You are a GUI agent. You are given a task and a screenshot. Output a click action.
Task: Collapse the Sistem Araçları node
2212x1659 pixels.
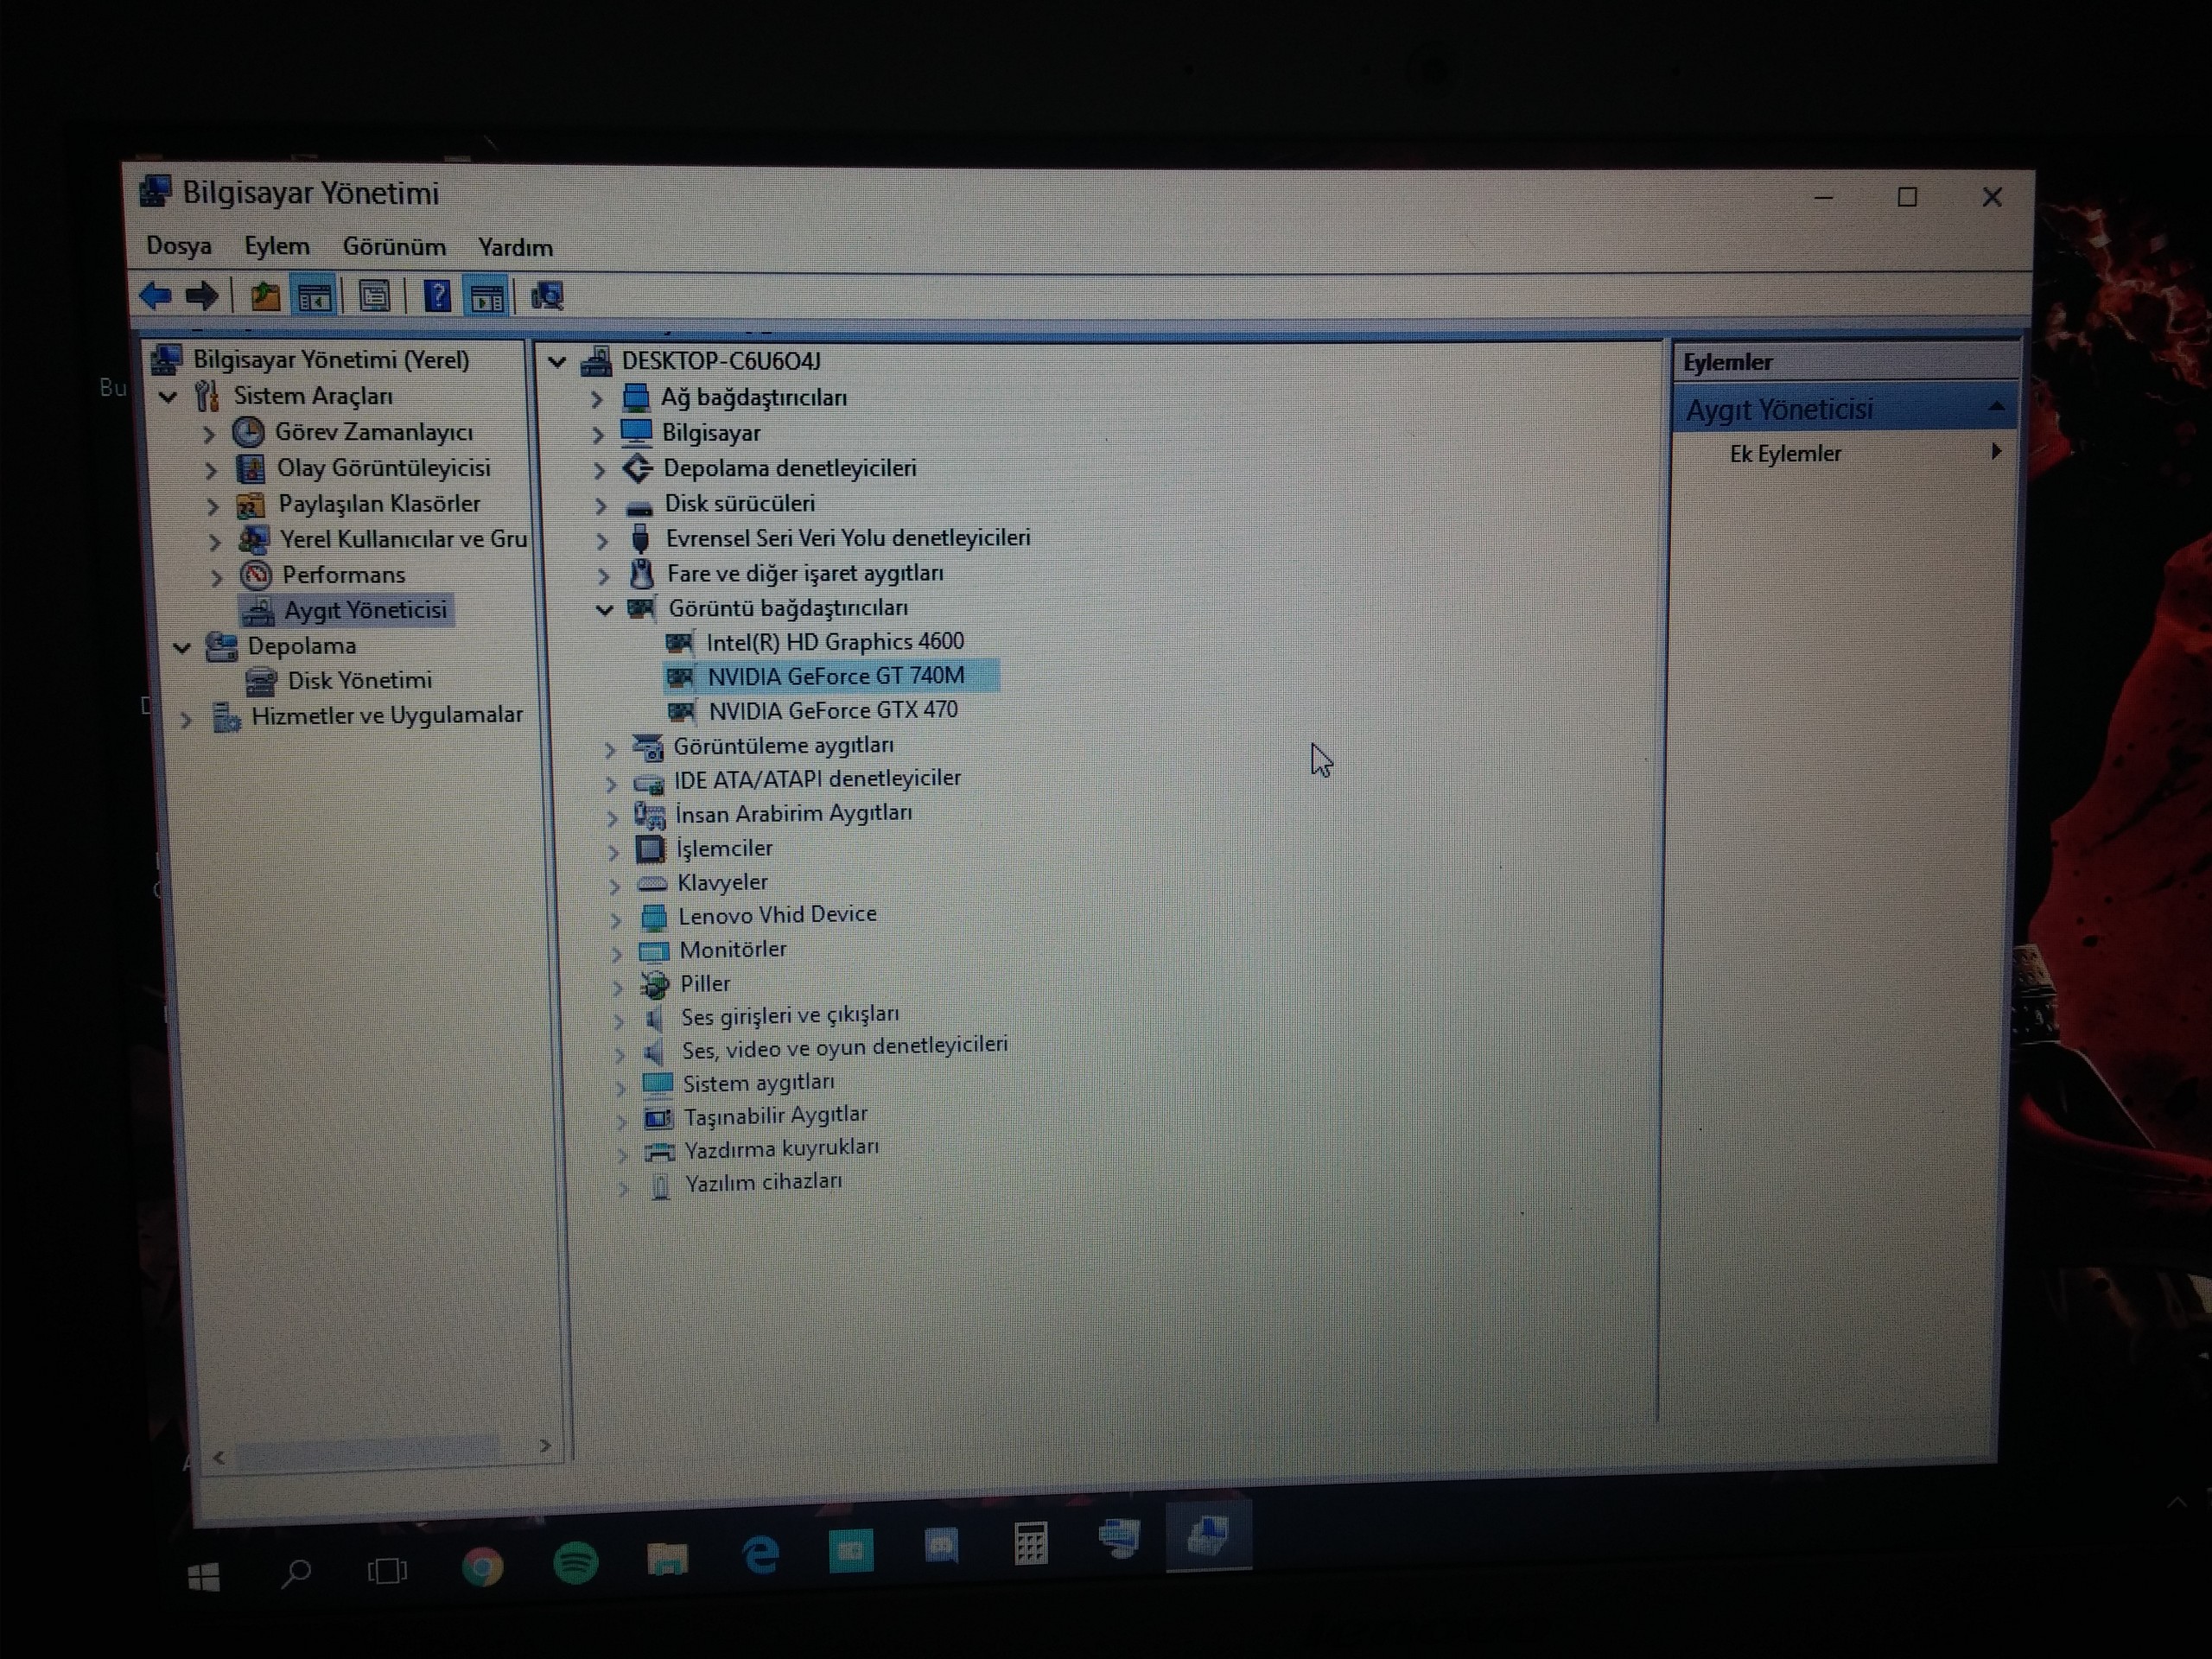click(169, 396)
